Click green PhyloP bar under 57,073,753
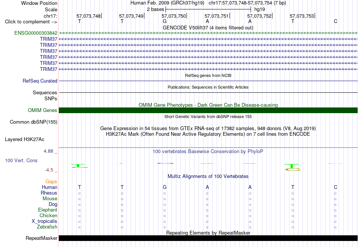The image size is (358, 247). click(x=292, y=166)
